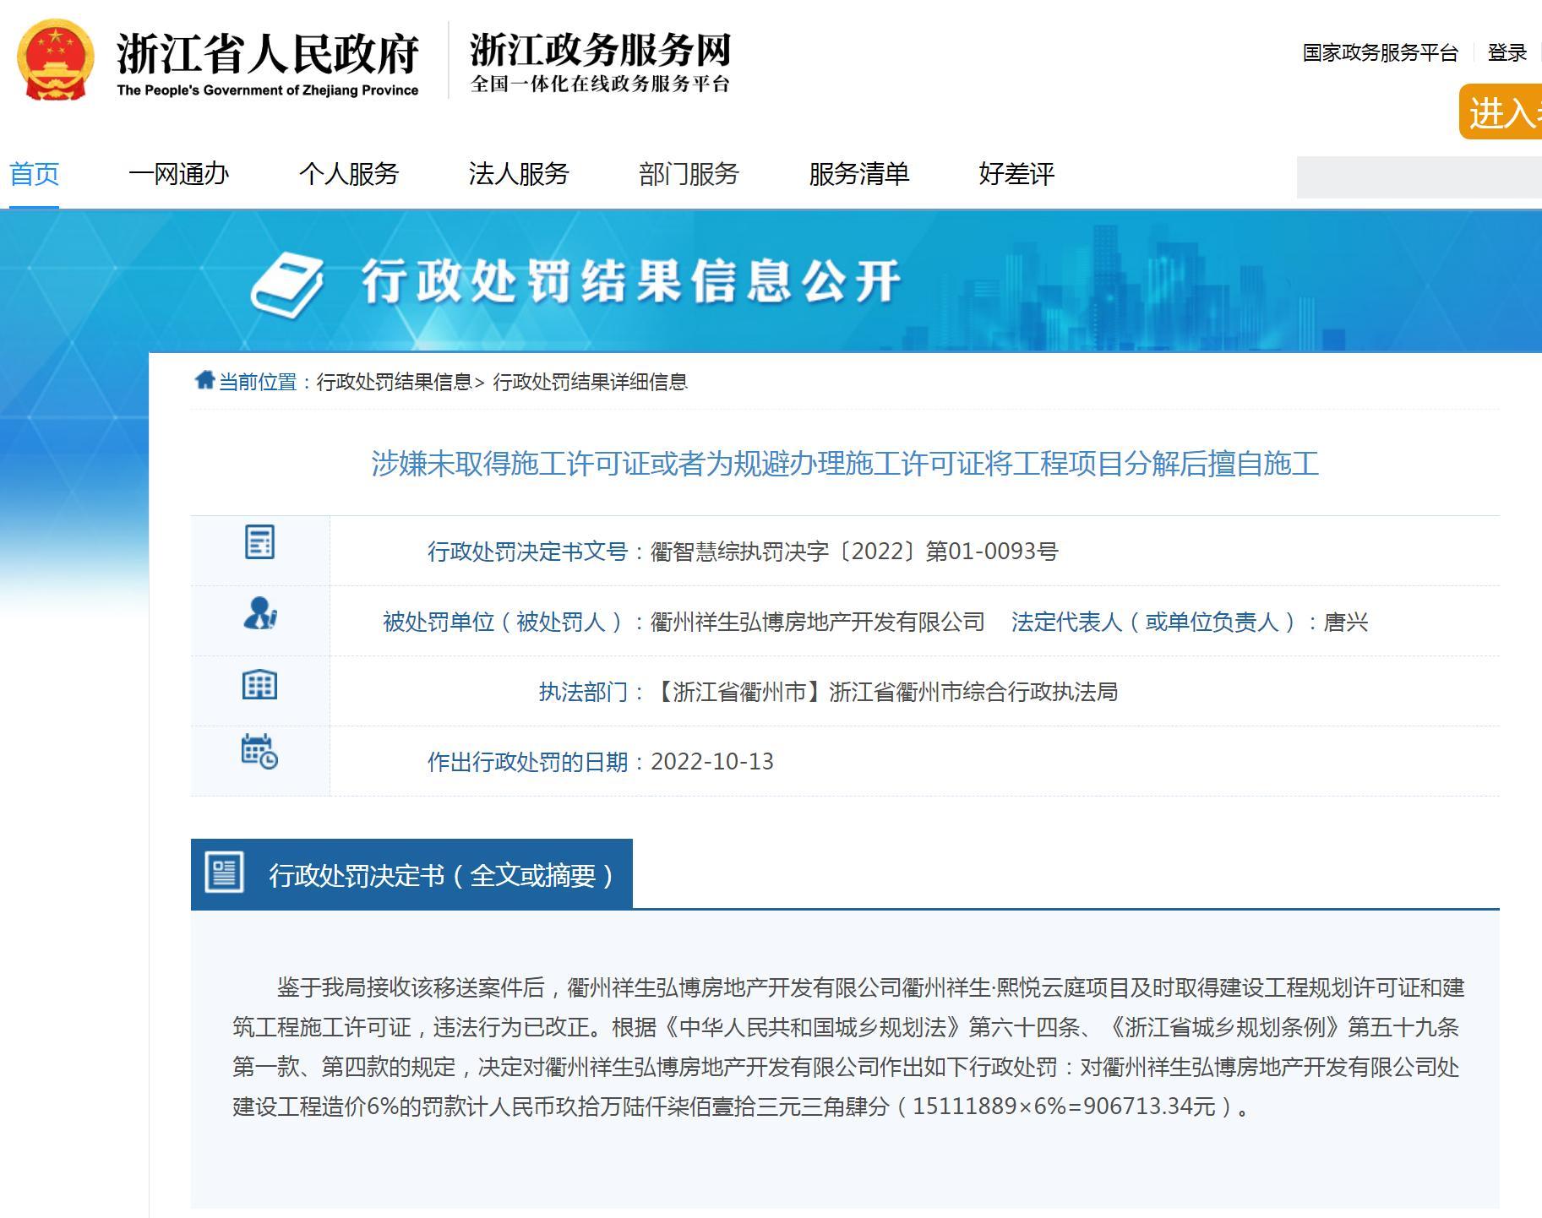Click the company name 衢州祥生弘博房地产开发有限公司 in the table row

click(x=817, y=623)
